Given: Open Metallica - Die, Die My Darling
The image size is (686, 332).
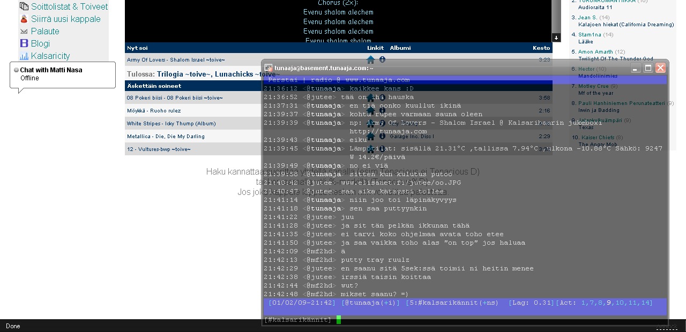Looking at the screenshot, I should pyautogui.click(x=166, y=137).
